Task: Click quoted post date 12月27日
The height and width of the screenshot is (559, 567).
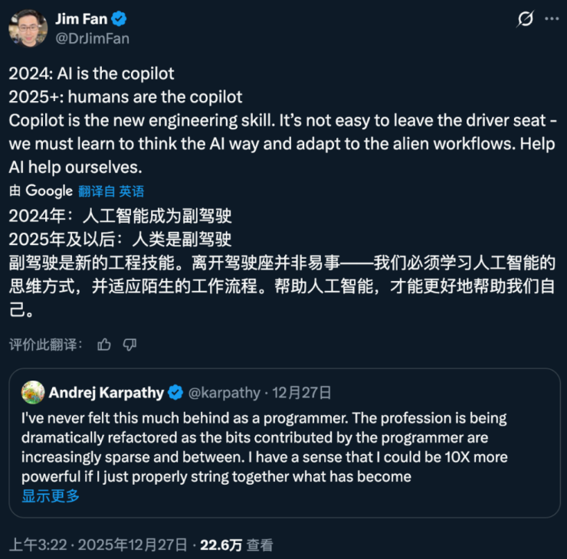Action: 304,393
